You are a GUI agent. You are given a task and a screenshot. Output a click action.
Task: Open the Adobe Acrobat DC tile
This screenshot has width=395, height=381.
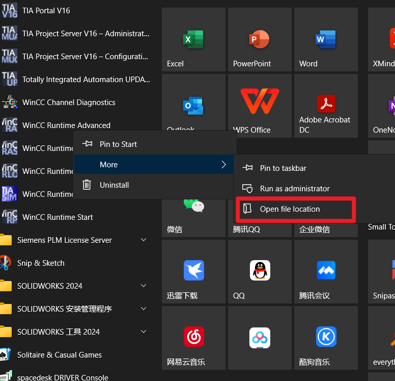[x=326, y=106]
